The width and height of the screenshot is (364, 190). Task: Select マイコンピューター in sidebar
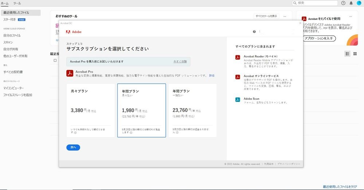point(13,88)
